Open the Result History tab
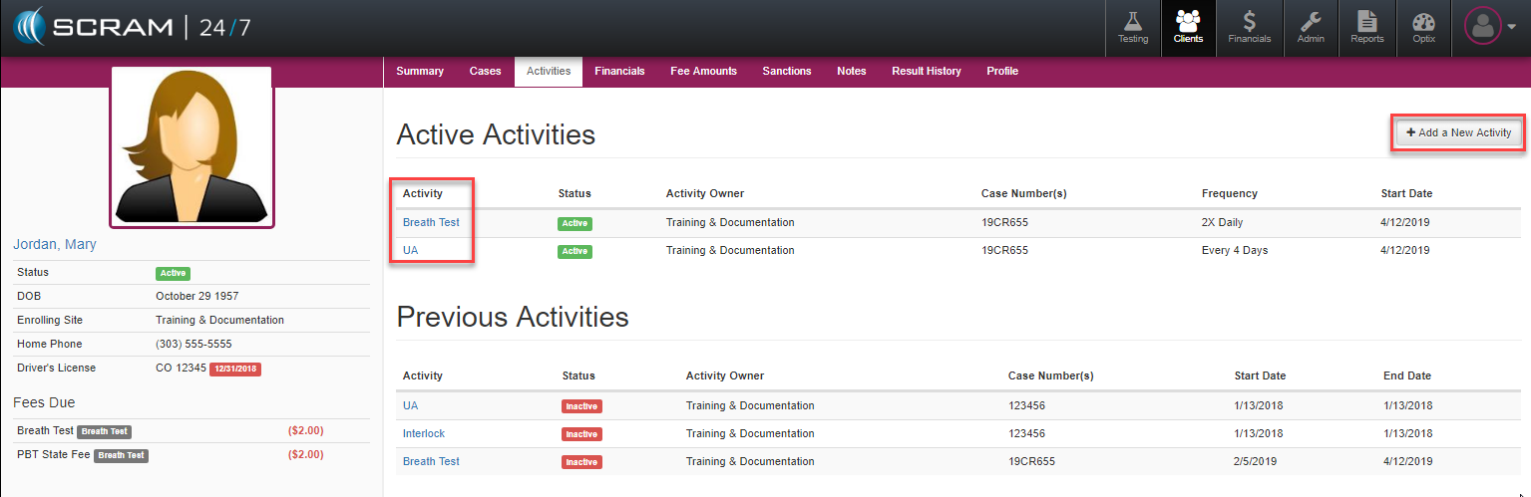Viewport: 1531px width, 497px height. tap(926, 72)
